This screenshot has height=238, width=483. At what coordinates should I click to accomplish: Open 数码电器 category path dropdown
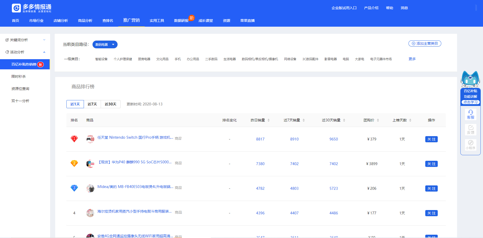[x=105, y=44]
